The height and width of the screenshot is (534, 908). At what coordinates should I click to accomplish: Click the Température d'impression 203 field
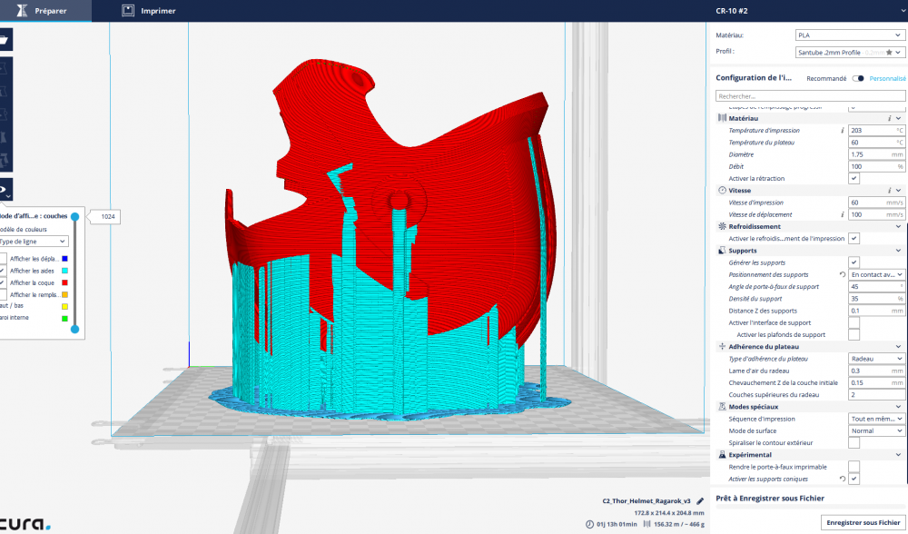[x=877, y=130]
